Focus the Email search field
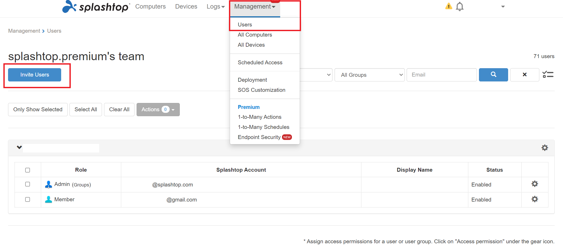This screenshot has width=563, height=250. point(442,75)
